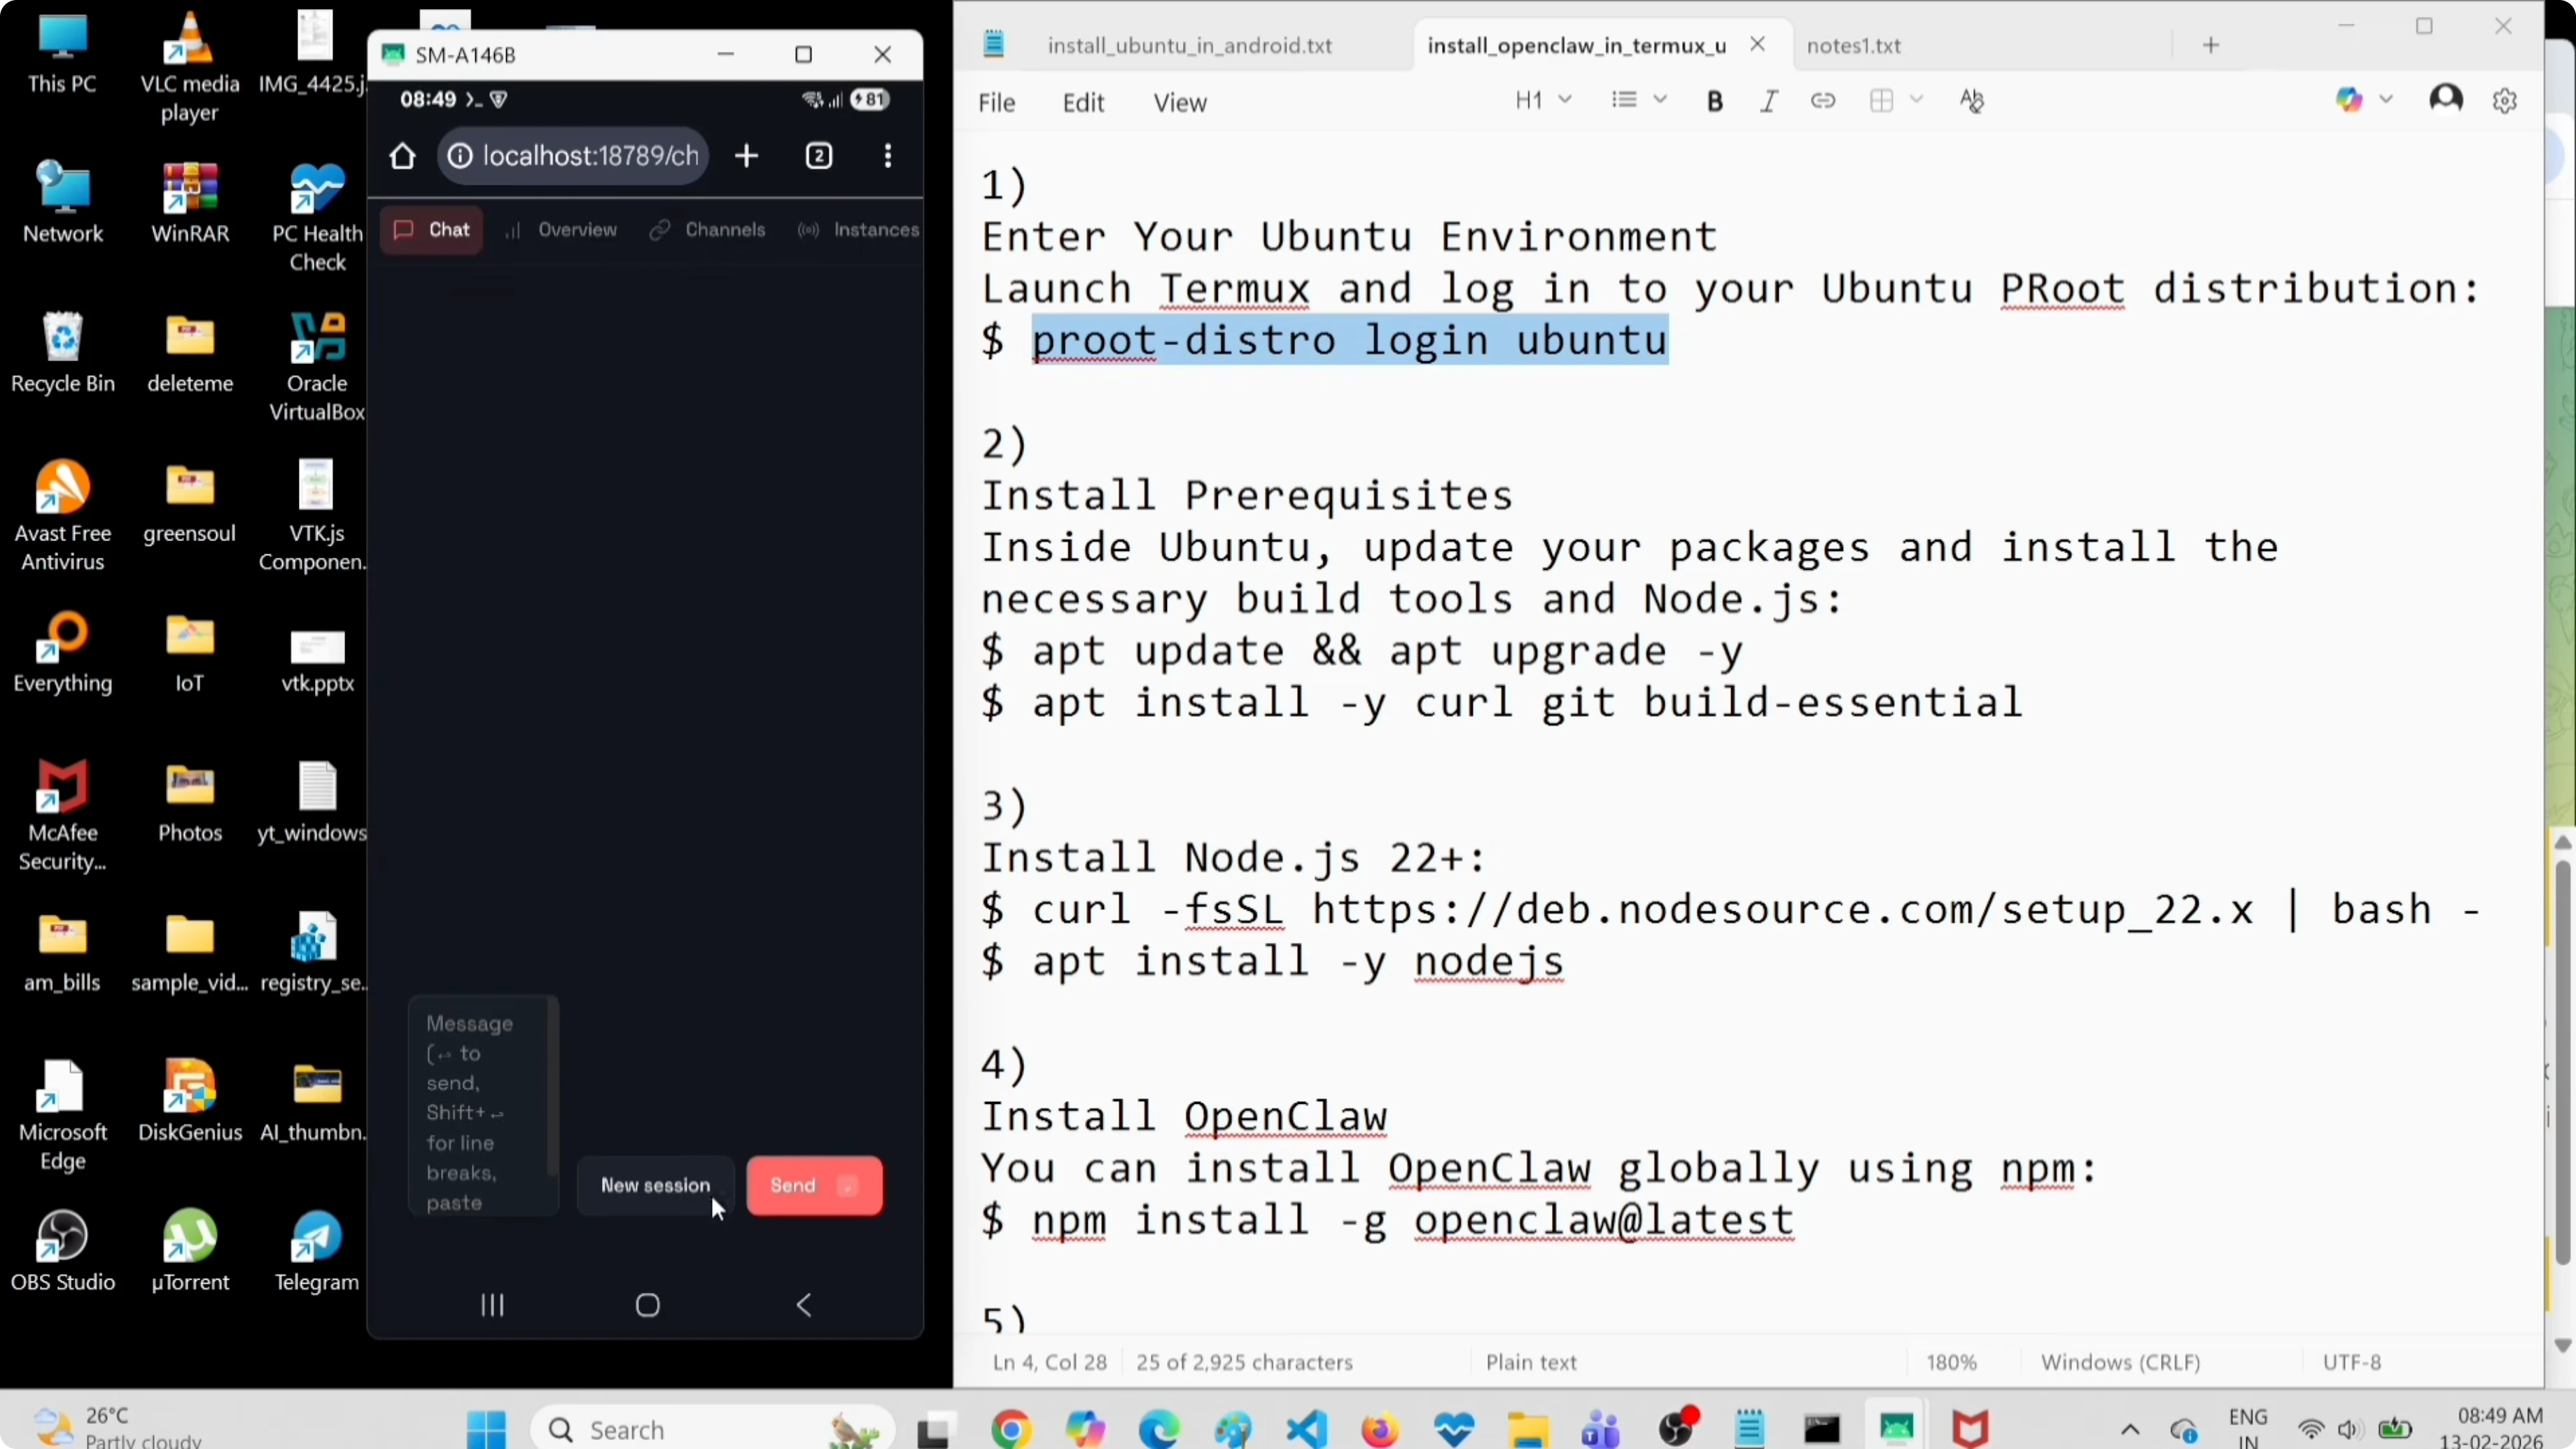
Task: Toggle italic formatting
Action: (1769, 100)
